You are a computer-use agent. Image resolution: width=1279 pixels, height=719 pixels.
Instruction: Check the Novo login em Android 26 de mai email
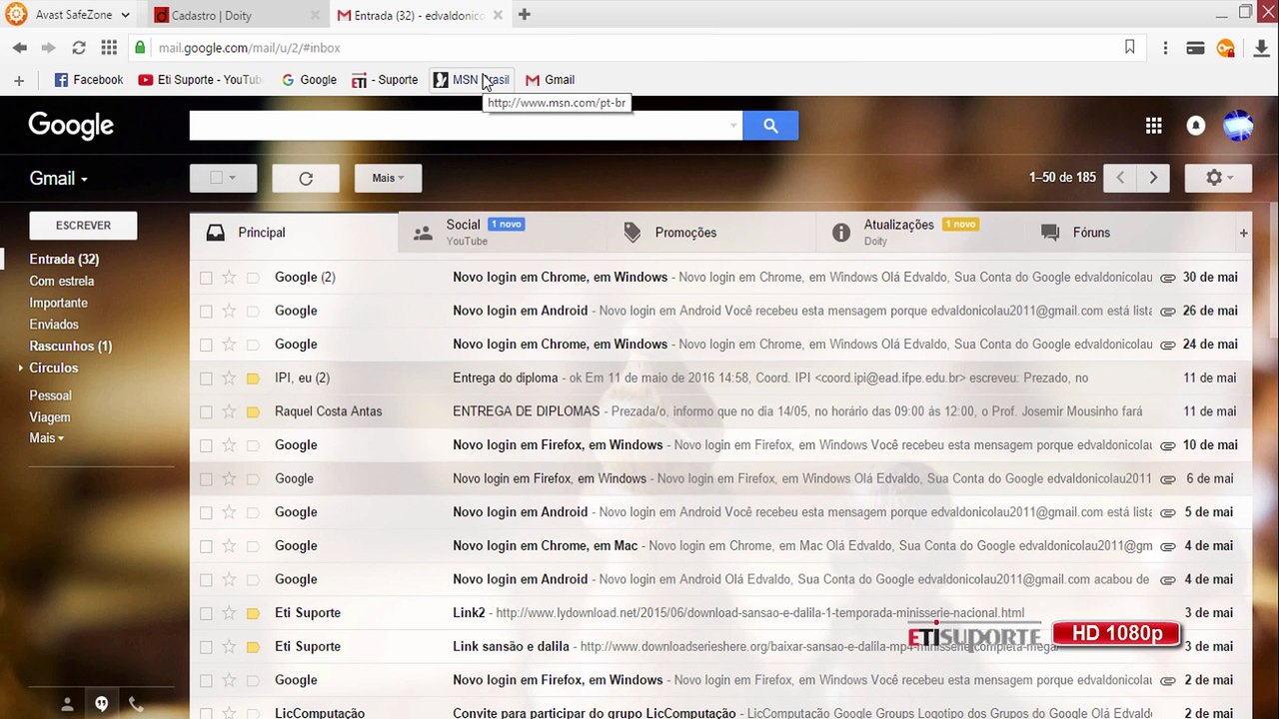pos(206,311)
